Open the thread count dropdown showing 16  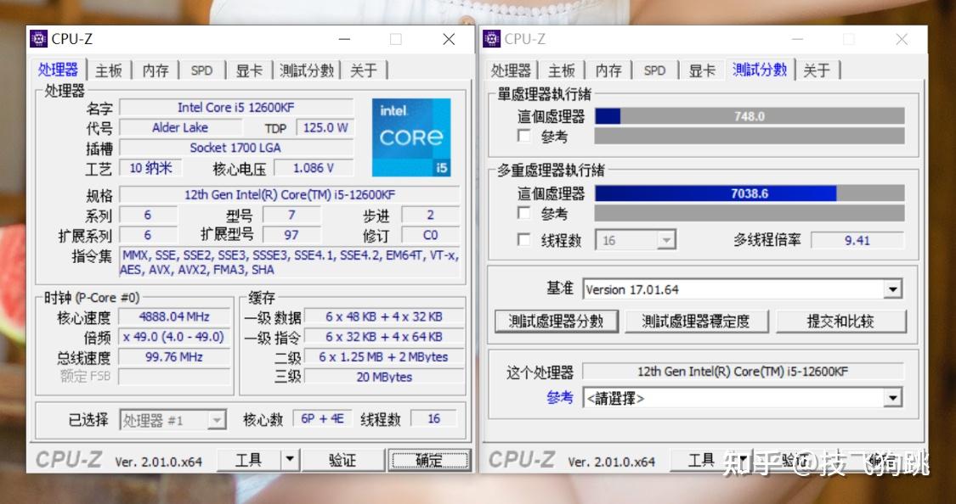pos(636,240)
